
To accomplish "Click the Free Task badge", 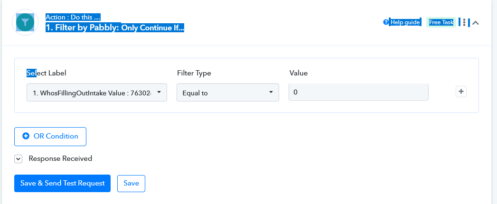I will [x=441, y=22].
